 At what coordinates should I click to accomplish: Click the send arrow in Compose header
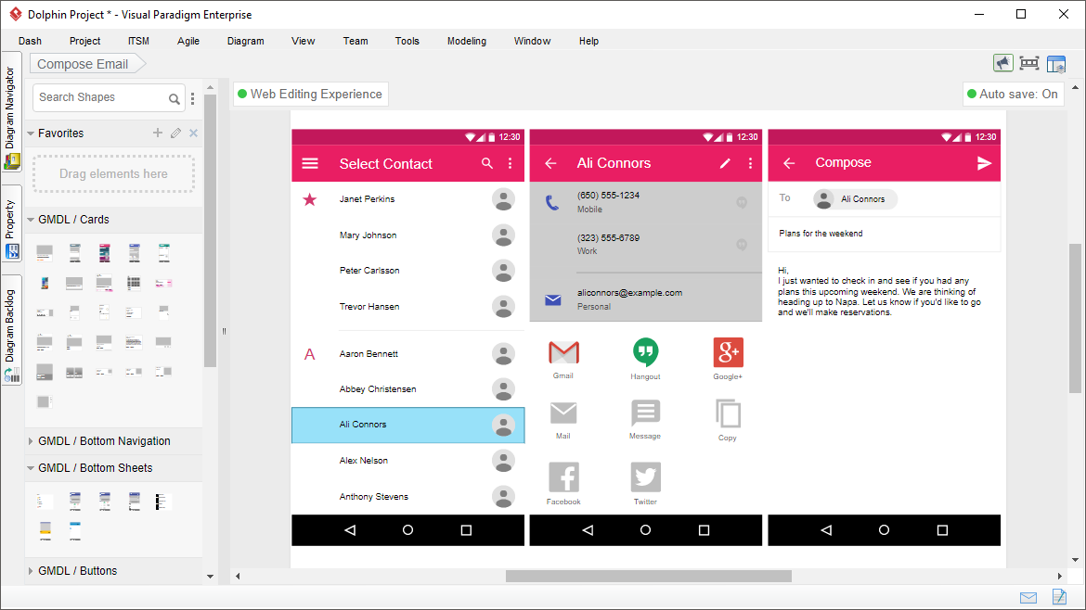click(x=984, y=163)
